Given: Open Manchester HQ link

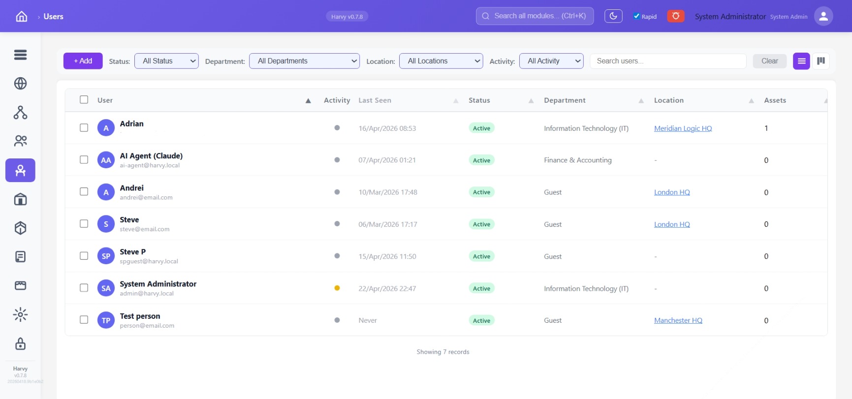Looking at the screenshot, I should [678, 320].
